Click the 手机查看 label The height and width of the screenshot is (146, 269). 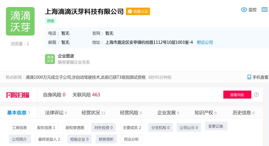tap(260, 77)
